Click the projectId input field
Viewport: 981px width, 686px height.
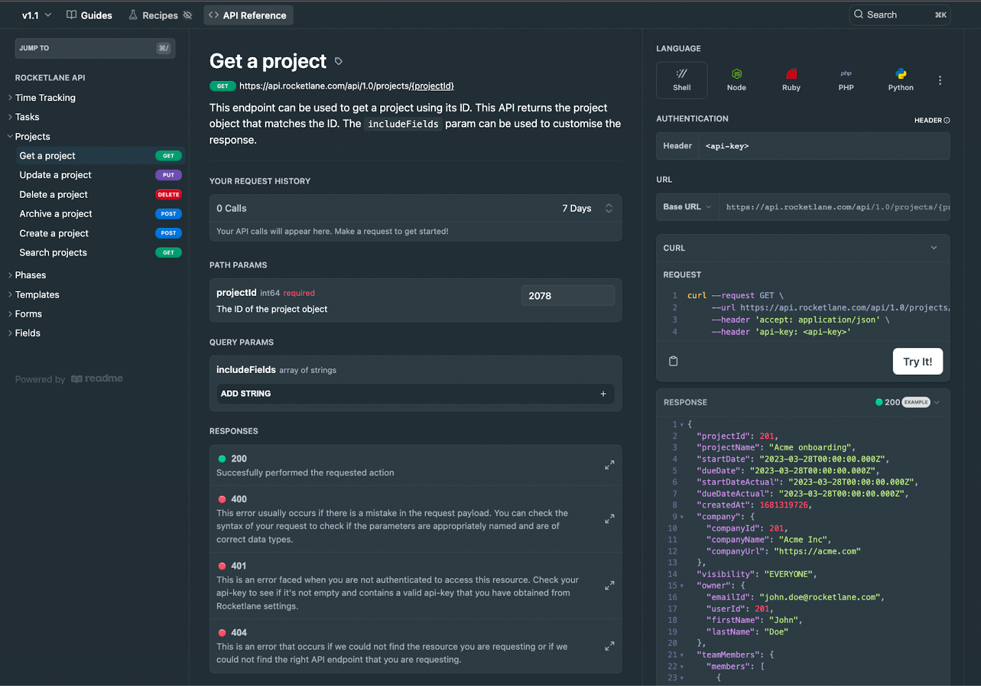[567, 296]
